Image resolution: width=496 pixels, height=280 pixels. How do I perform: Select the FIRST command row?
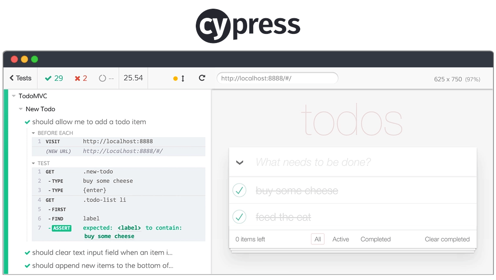click(119, 210)
